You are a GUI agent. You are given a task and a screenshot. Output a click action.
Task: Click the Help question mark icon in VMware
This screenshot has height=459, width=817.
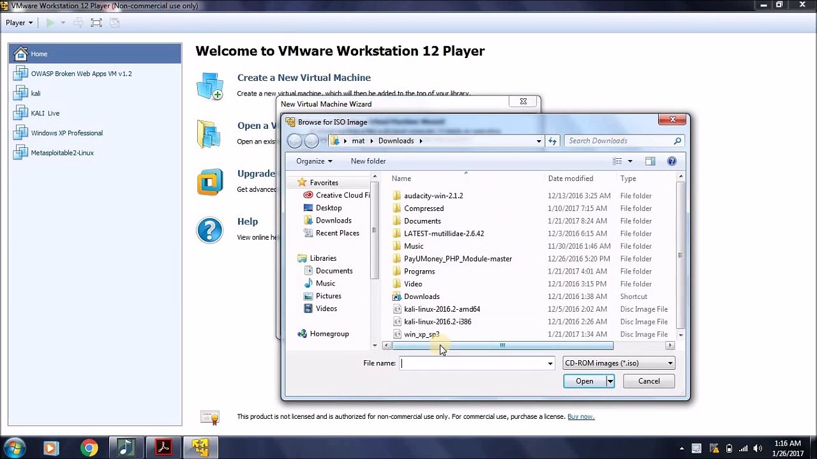pos(210,230)
